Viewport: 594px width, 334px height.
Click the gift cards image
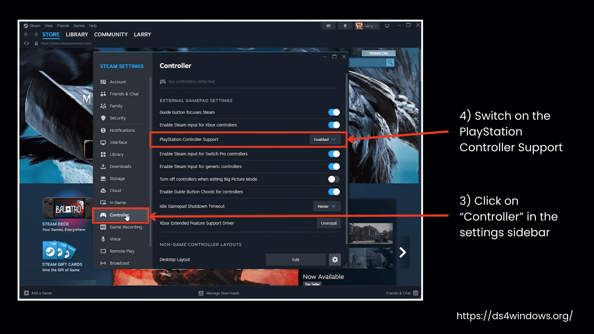pos(59,250)
